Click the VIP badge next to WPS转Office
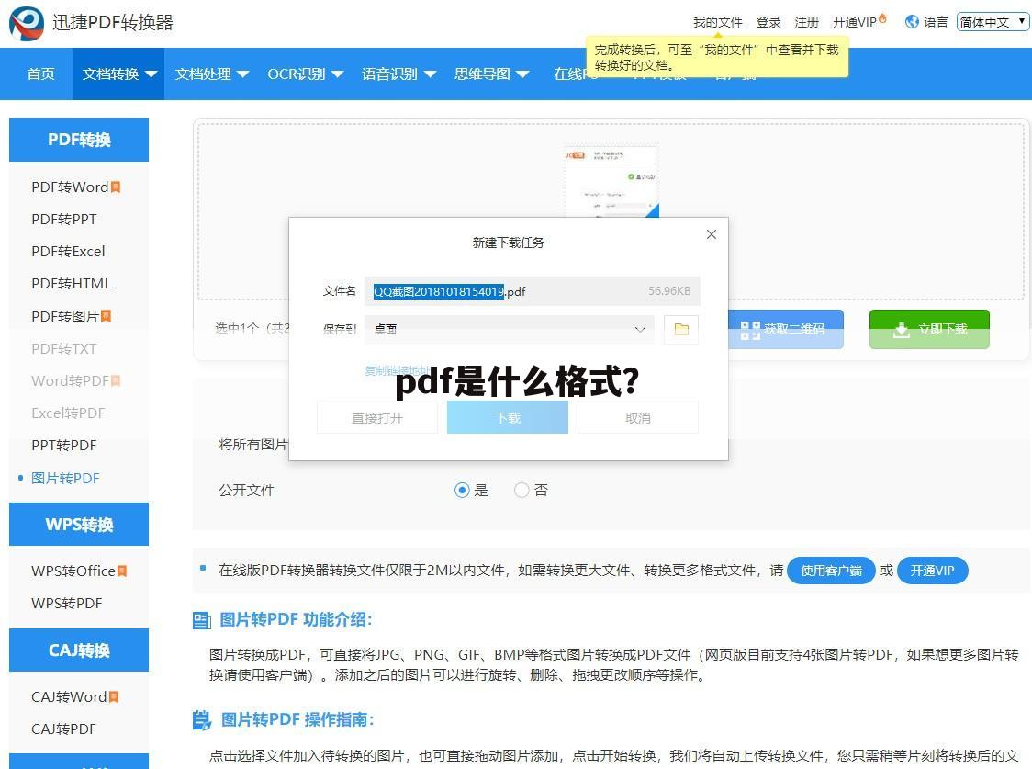 [x=122, y=571]
